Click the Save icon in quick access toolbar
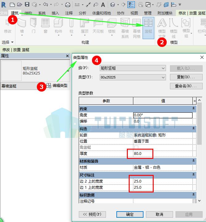This screenshot has height=222, width=206. (27, 5)
